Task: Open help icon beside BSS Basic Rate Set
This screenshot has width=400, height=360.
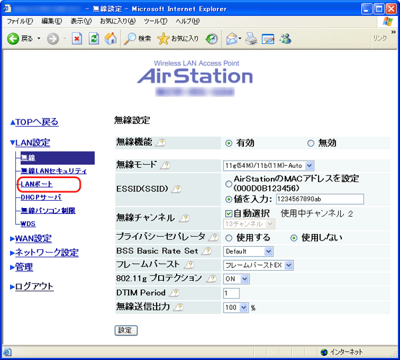Action: (207, 251)
